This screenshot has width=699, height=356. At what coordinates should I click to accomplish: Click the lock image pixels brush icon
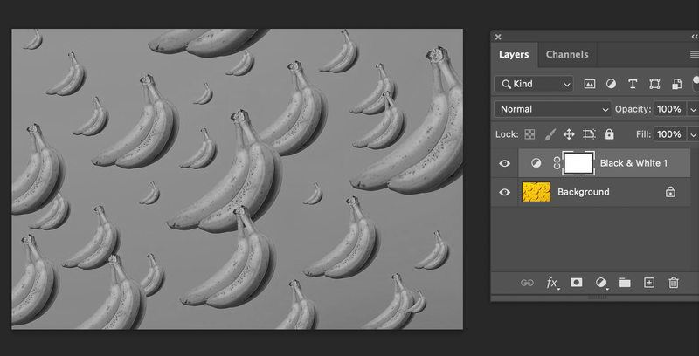pyautogui.click(x=550, y=134)
